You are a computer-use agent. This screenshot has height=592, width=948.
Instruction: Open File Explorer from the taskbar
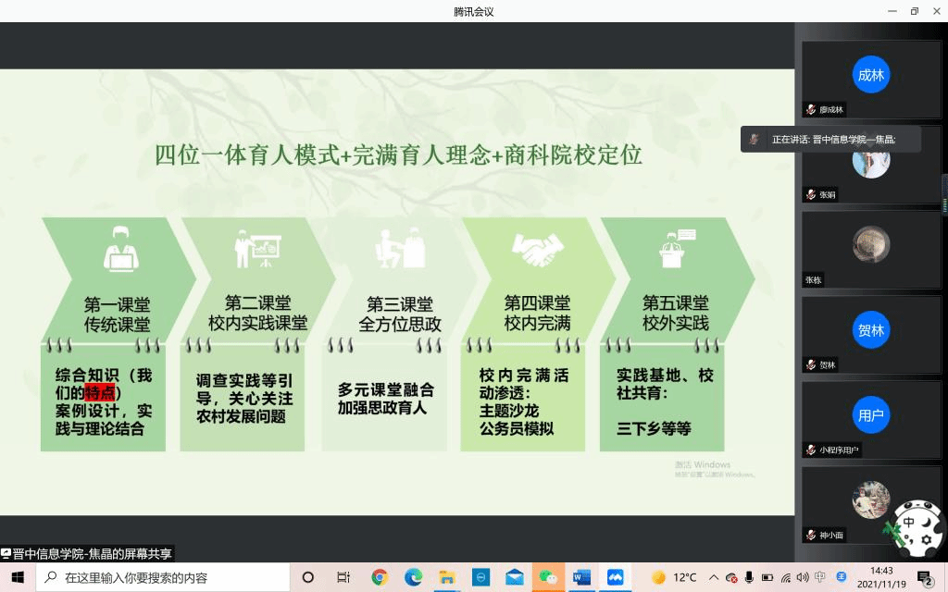click(x=447, y=577)
